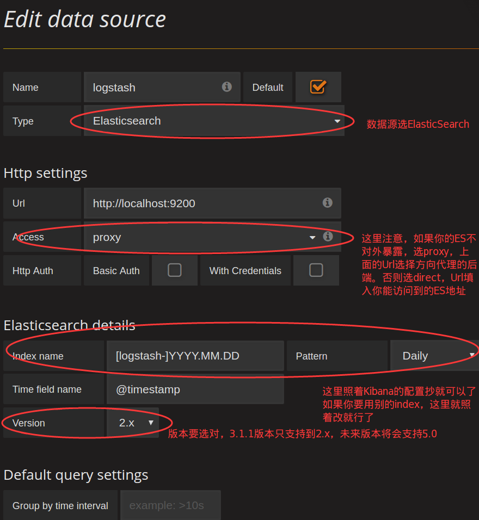Click the Name input field containing logstash

155,88
